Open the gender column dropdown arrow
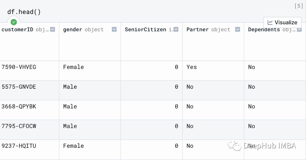Viewport: 306px width, 160px height. point(114,29)
